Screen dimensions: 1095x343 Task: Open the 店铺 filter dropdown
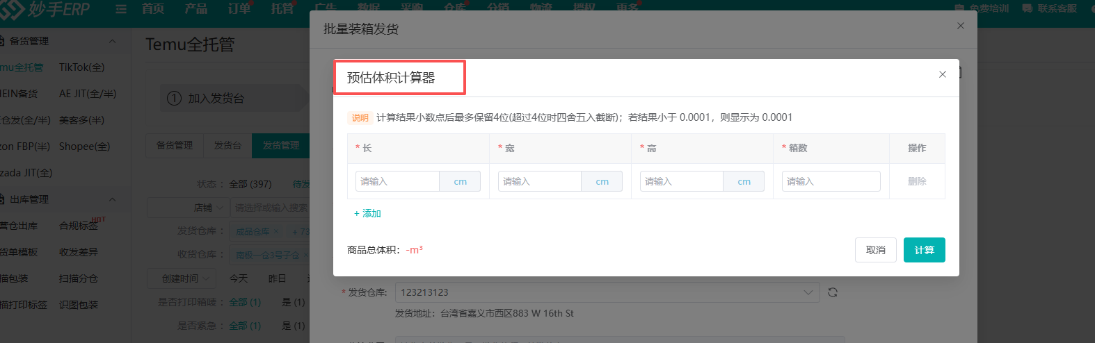coord(188,208)
